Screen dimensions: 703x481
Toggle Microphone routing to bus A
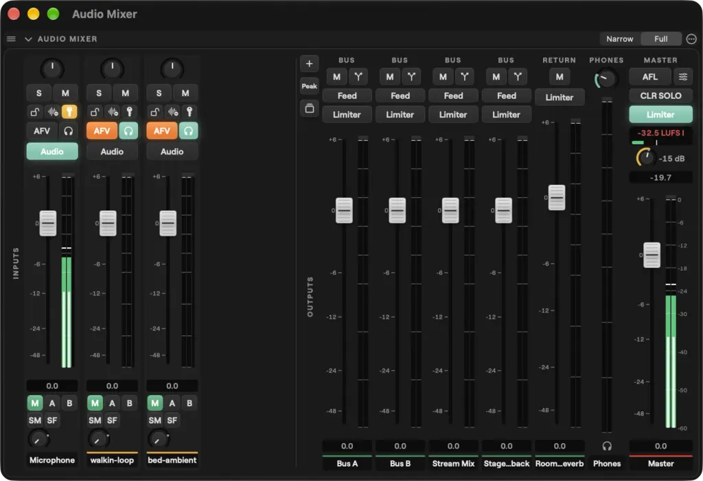(52, 403)
